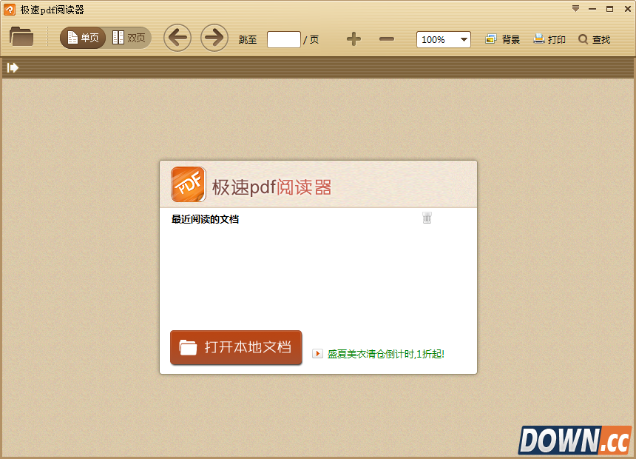Click the app icon in title bar
Screen dimensions: 636x459
coord(8,9)
